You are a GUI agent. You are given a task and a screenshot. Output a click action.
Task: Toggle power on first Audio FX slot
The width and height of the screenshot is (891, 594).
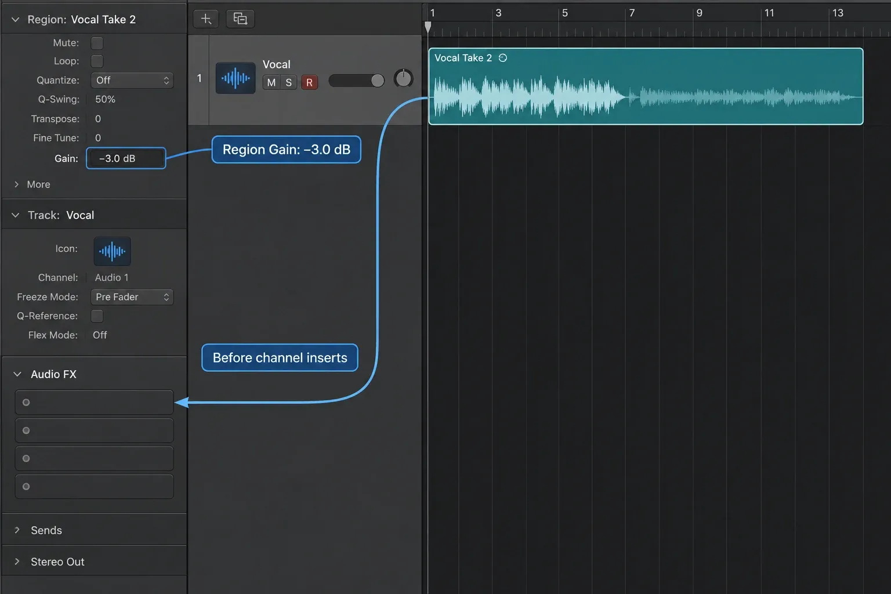point(26,402)
